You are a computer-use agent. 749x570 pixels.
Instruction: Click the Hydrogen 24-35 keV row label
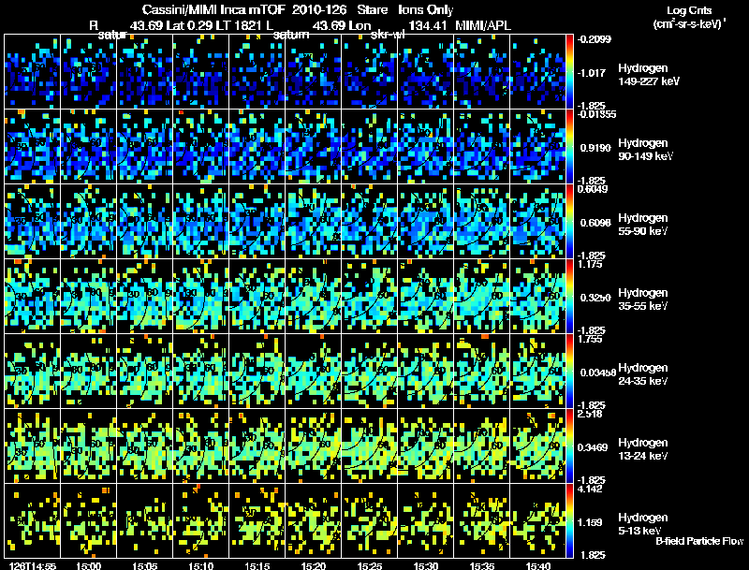pyautogui.click(x=643, y=374)
